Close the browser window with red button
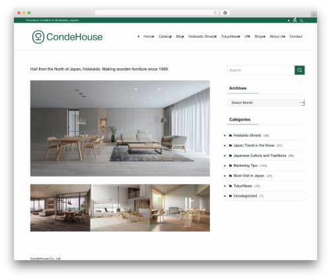The width and height of the screenshot is (331, 280). point(19,13)
